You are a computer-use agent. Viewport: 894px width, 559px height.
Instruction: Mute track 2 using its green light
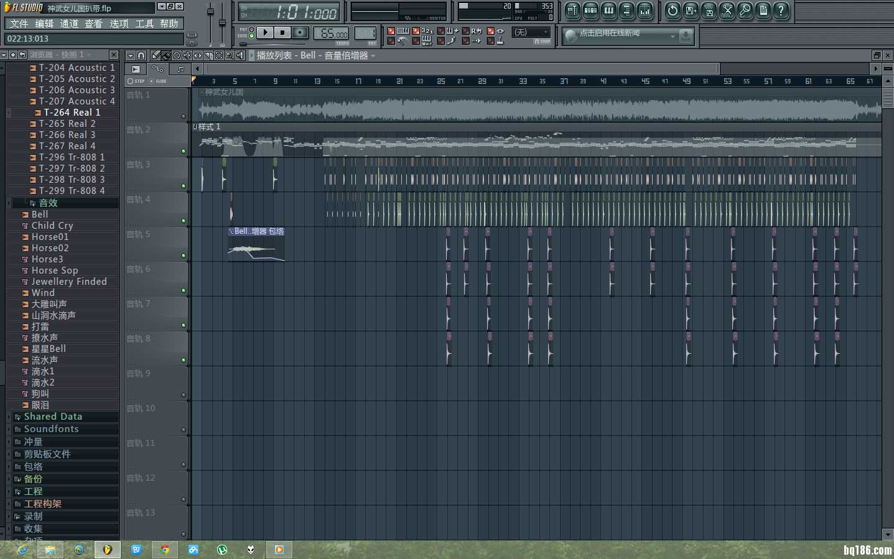[184, 151]
